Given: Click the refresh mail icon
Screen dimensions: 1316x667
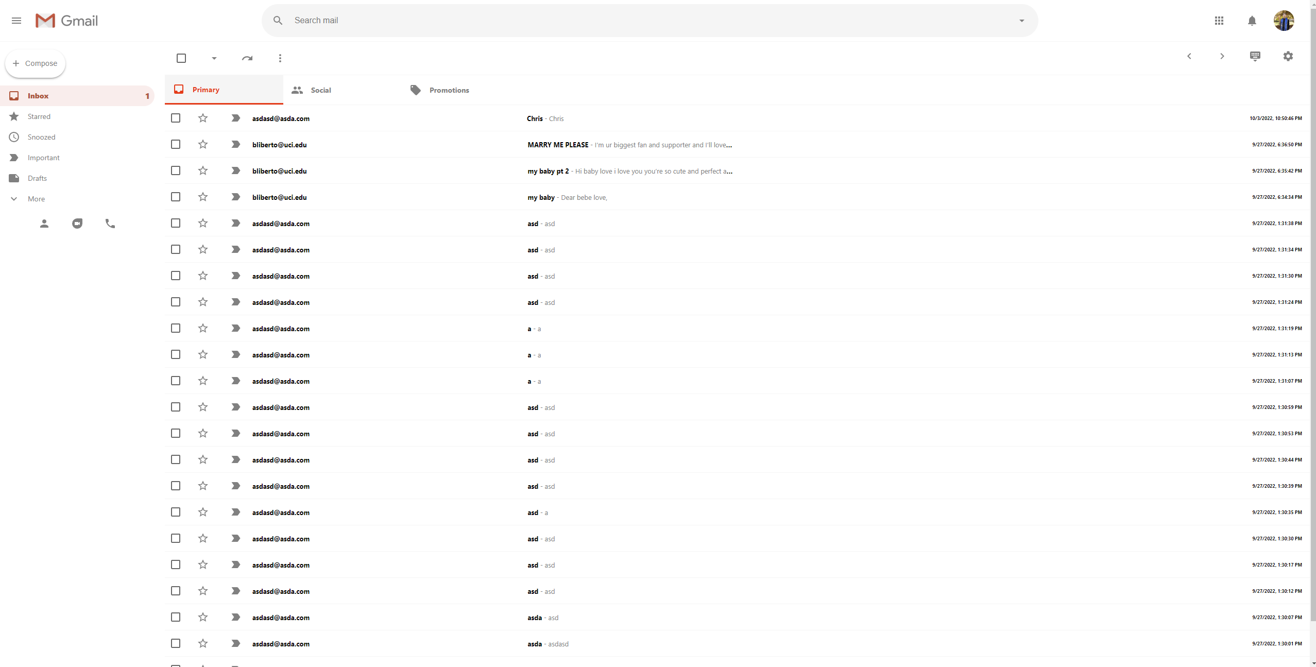Looking at the screenshot, I should pyautogui.click(x=247, y=58).
